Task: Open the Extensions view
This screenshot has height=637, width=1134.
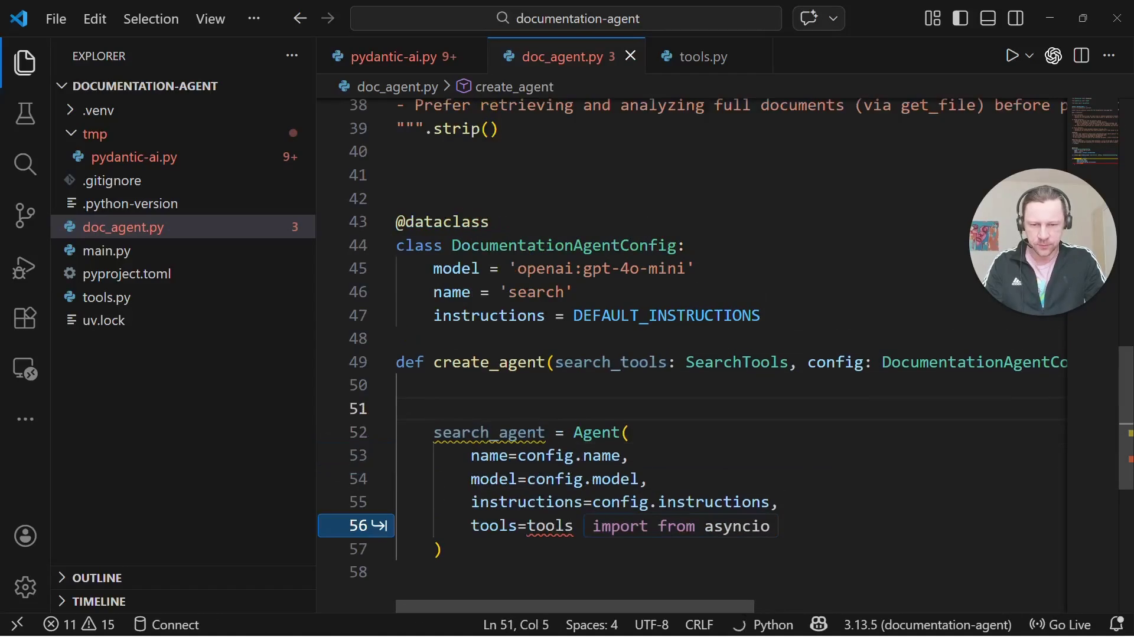Action: pos(25,318)
